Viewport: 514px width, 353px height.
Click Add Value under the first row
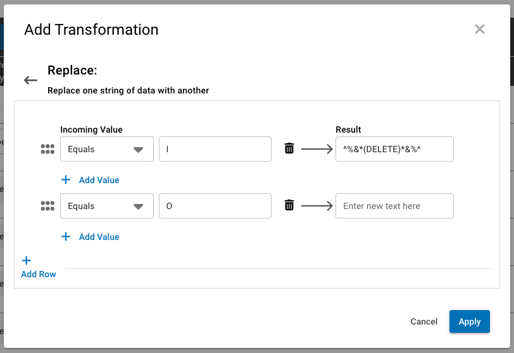coord(99,180)
